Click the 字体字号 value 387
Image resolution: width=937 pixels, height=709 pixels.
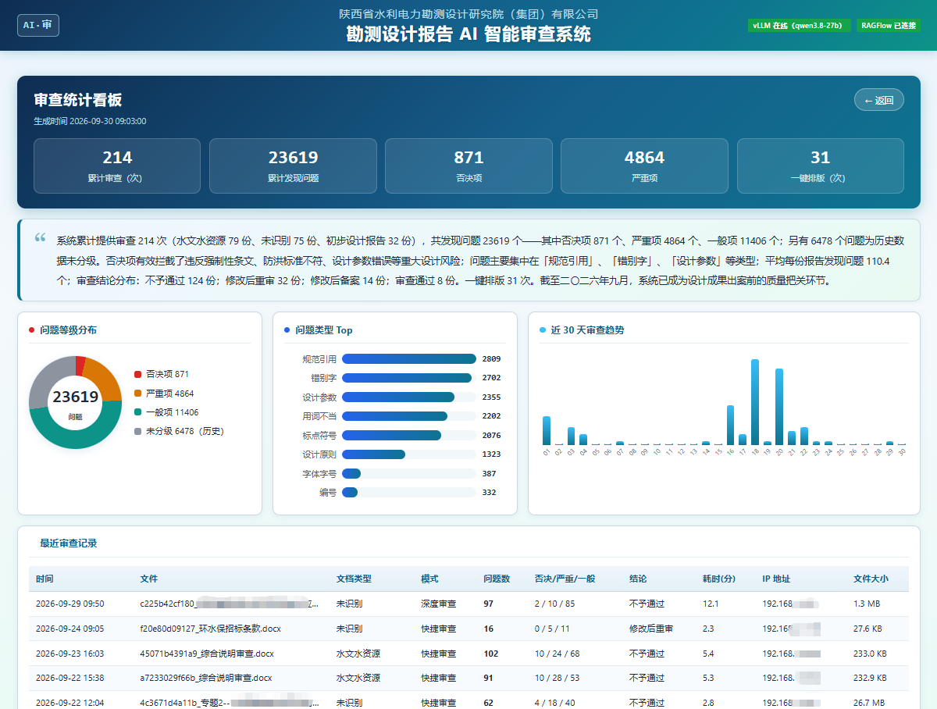pyautogui.click(x=490, y=473)
